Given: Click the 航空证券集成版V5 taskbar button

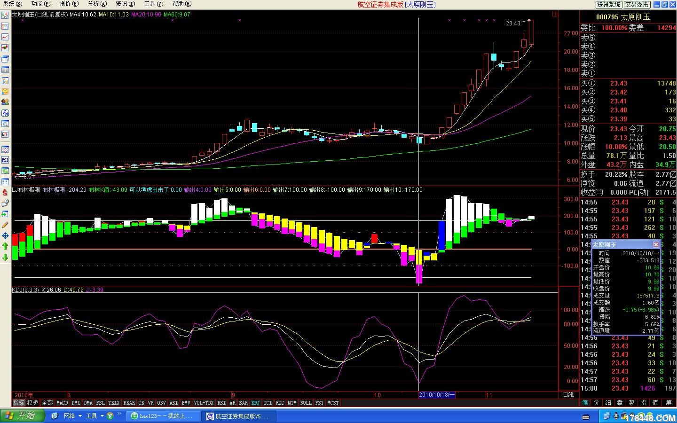Looking at the screenshot, I should coord(239,416).
